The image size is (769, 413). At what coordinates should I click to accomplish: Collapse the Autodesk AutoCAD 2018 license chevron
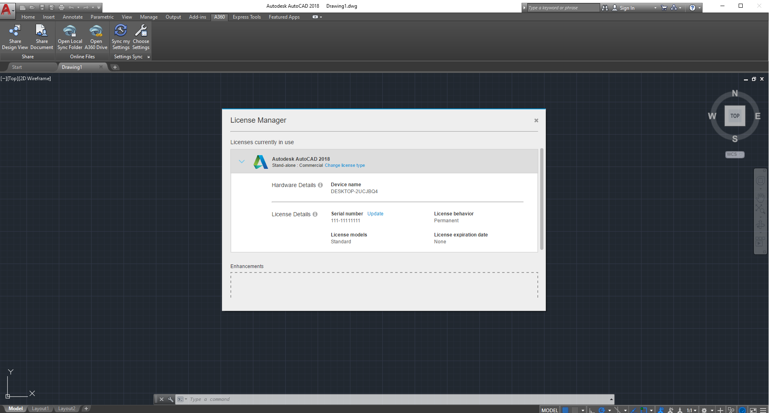pyautogui.click(x=242, y=161)
